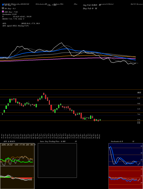Click the 7.63 price axis label
Viewport: 143px width, 189px height.
tap(138, 114)
